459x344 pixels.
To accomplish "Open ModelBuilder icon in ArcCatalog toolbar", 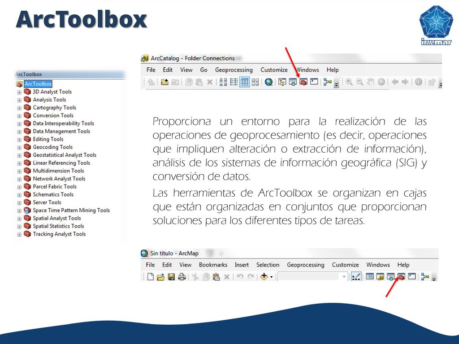I will 327,82.
